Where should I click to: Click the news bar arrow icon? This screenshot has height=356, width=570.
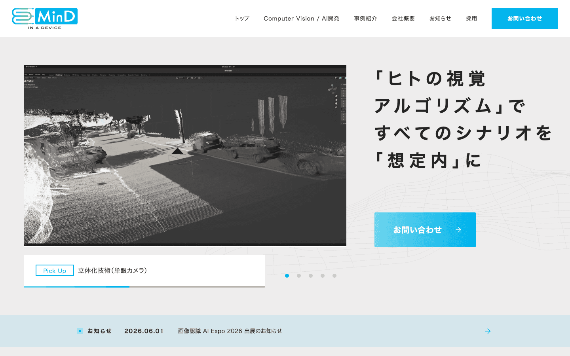coord(488,331)
